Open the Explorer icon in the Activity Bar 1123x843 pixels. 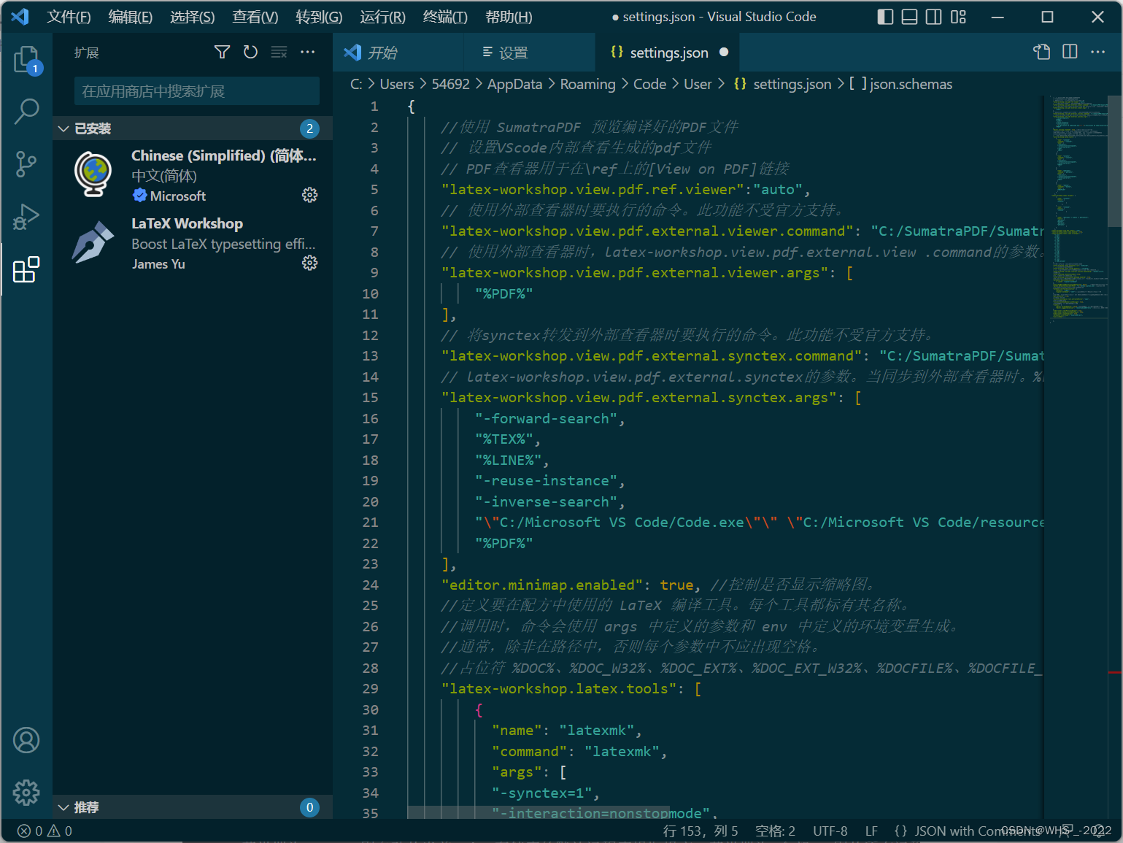click(x=26, y=59)
